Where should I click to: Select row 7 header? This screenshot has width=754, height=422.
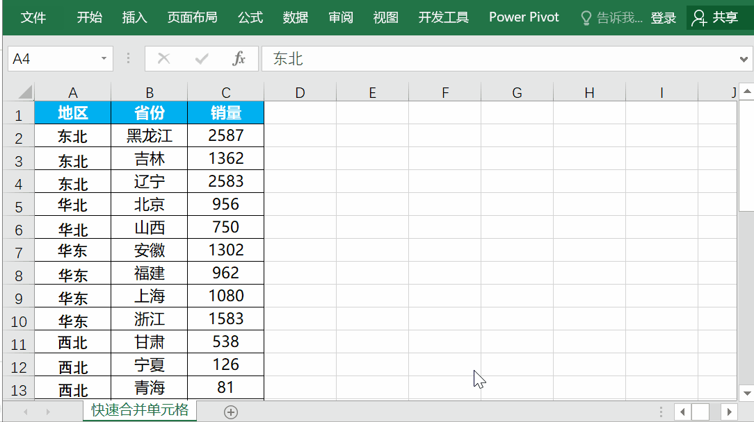18,251
